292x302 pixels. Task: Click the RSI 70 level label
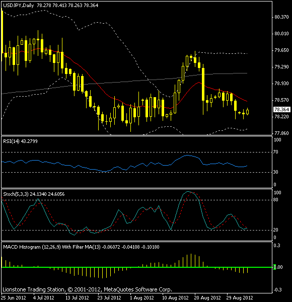pyautogui.click(x=275, y=152)
